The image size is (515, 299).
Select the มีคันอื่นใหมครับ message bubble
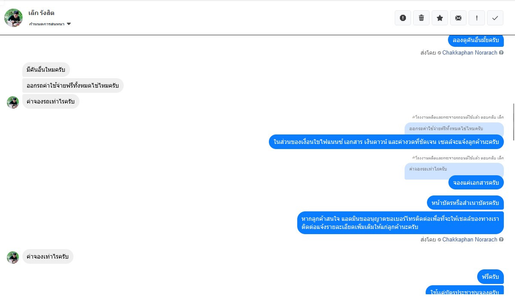pos(46,70)
